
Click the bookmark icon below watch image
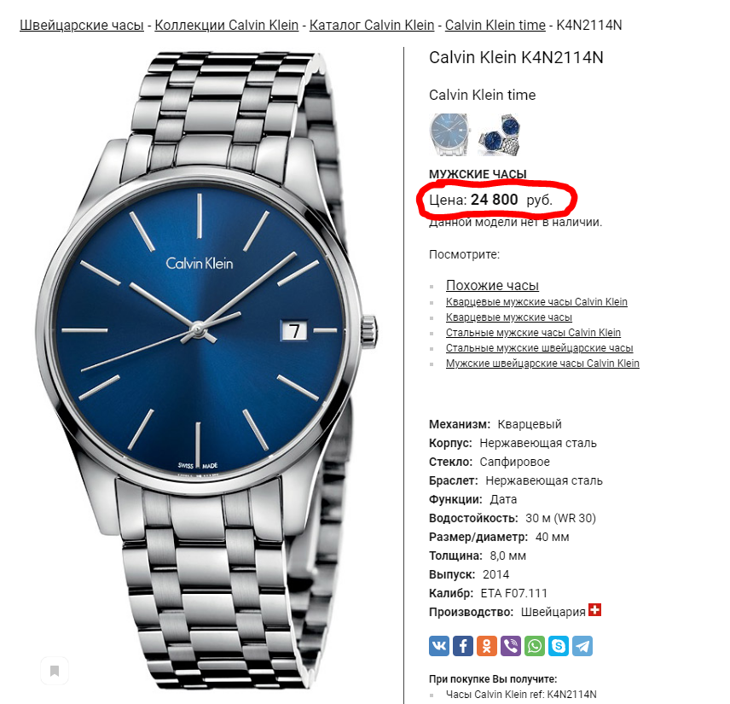click(55, 671)
